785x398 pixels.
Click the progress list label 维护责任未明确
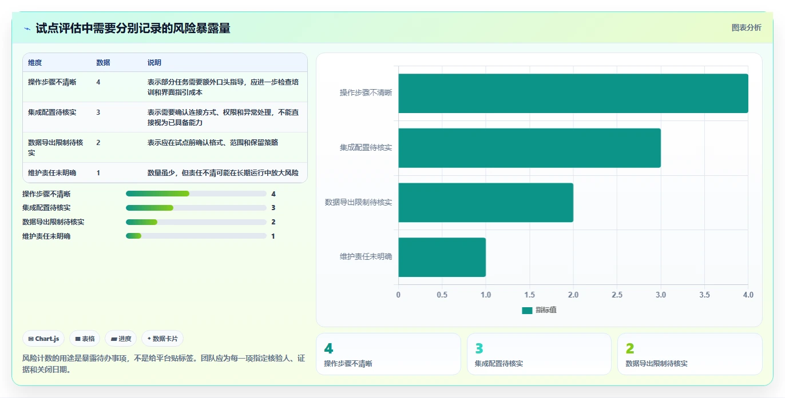[x=46, y=236]
